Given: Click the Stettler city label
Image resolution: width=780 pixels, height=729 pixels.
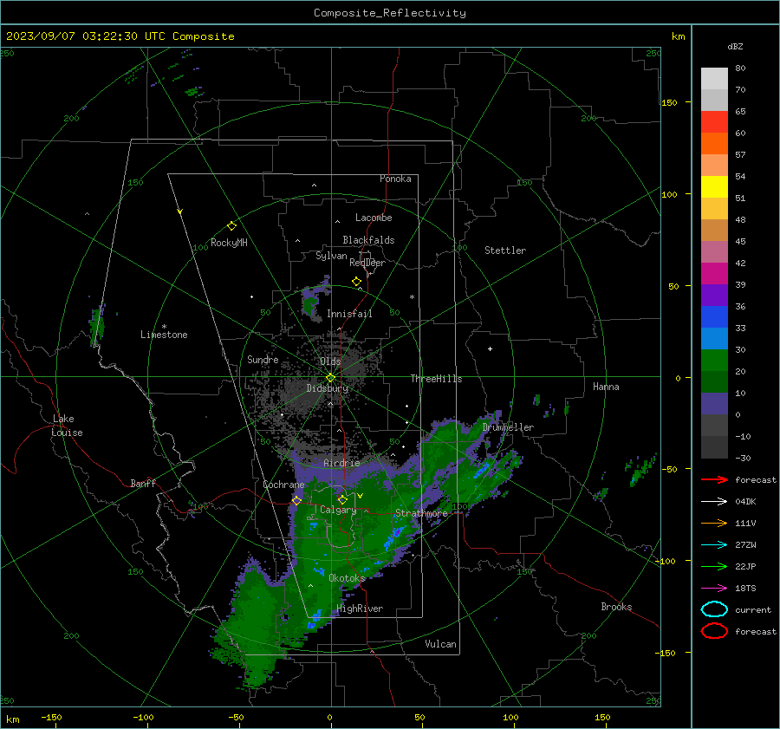Looking at the screenshot, I should coord(505,251).
